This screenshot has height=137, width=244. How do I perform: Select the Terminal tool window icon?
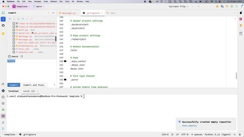3,116
